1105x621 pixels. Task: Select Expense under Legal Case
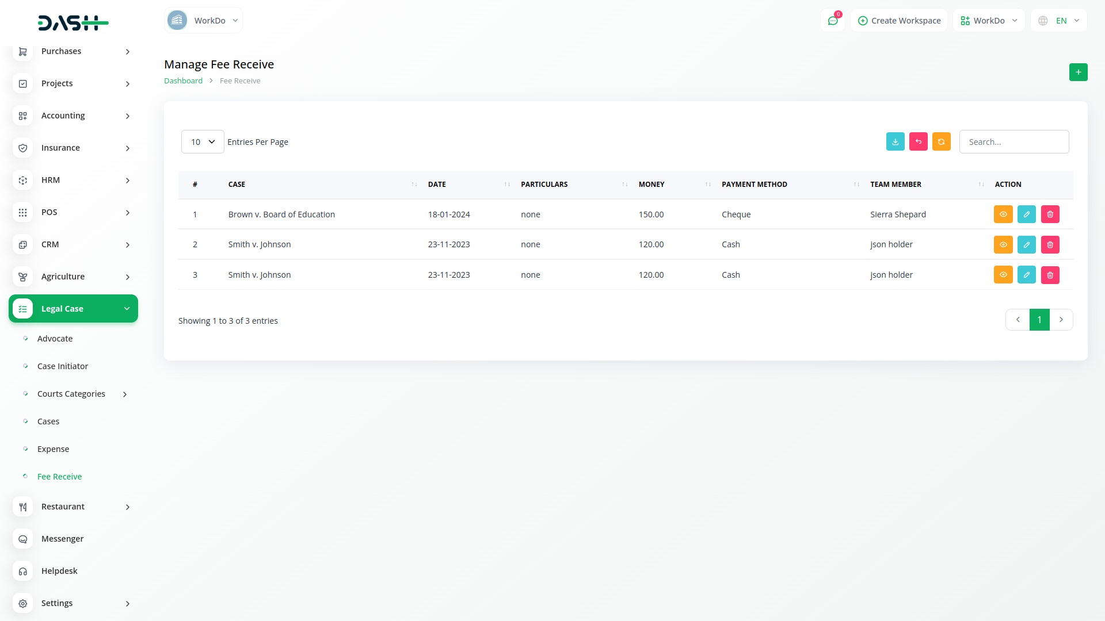53,449
